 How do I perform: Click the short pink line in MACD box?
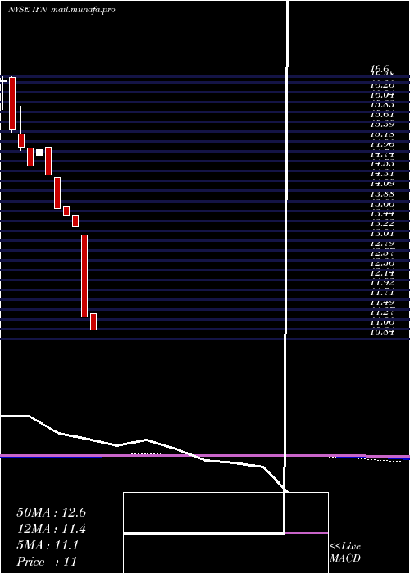point(307,533)
